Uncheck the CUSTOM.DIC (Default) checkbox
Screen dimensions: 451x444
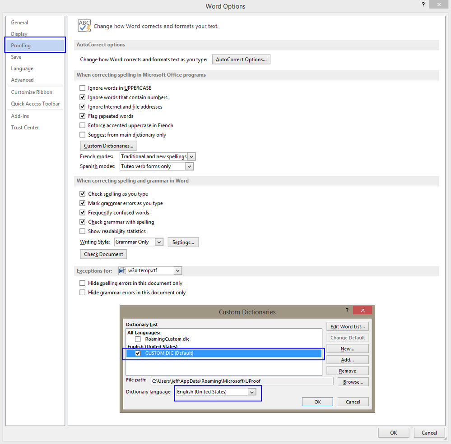138,353
